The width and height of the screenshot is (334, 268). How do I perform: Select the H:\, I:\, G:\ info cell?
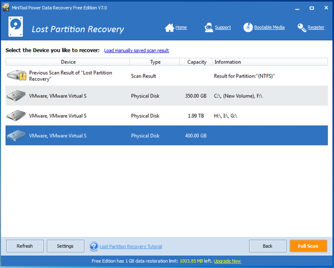225,116
